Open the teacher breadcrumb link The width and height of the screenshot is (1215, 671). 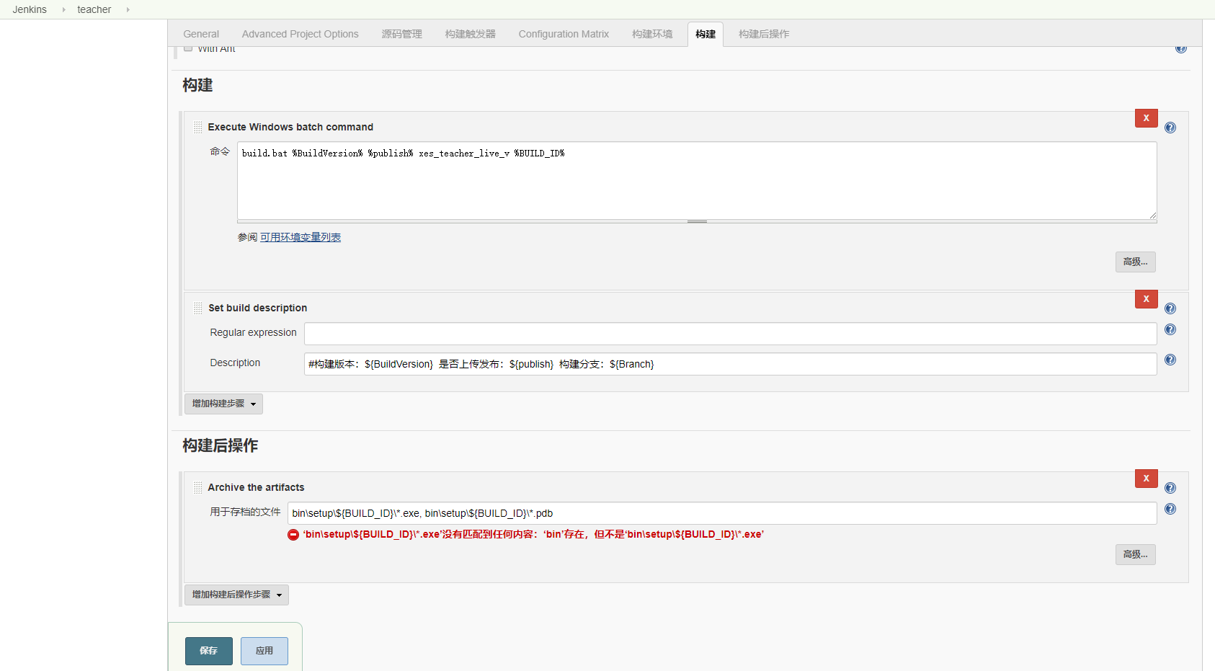coord(94,9)
